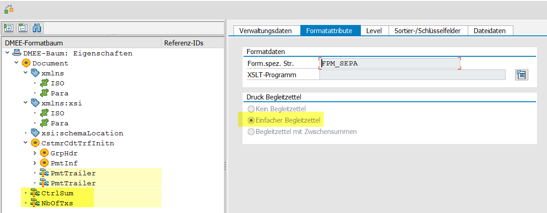Choose Einfacher Begleitzettel radio option
The height and width of the screenshot is (213, 547).
pyautogui.click(x=251, y=120)
